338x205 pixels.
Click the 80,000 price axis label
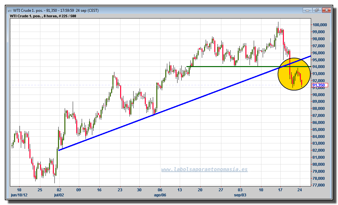318,164
